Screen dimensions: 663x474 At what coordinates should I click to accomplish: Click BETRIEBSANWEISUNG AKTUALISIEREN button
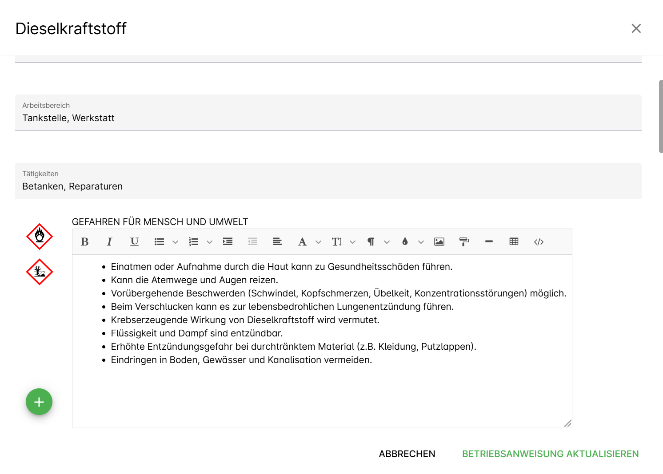[x=550, y=454]
